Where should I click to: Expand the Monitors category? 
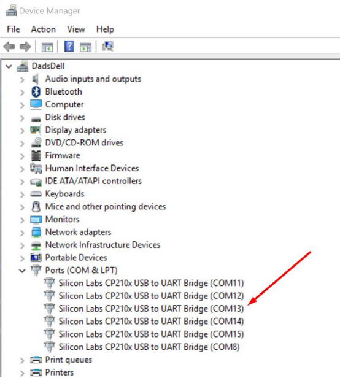22,220
